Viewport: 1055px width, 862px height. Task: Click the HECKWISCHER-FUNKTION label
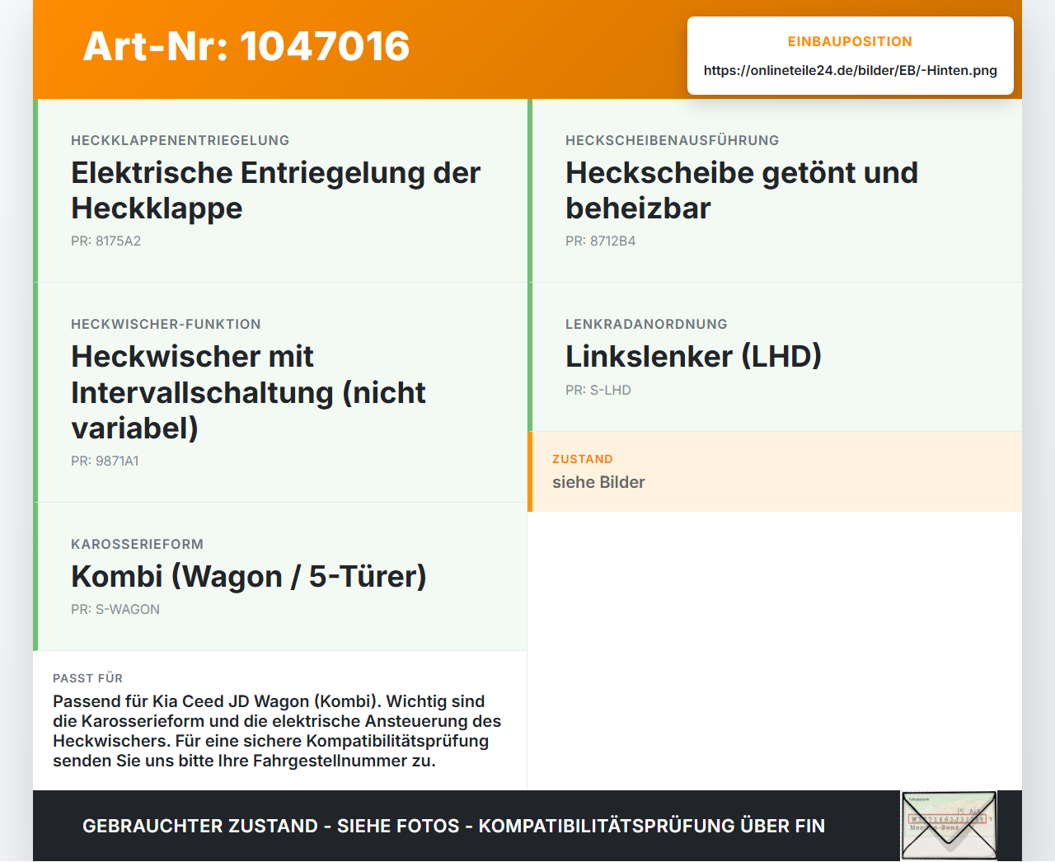pyautogui.click(x=166, y=324)
